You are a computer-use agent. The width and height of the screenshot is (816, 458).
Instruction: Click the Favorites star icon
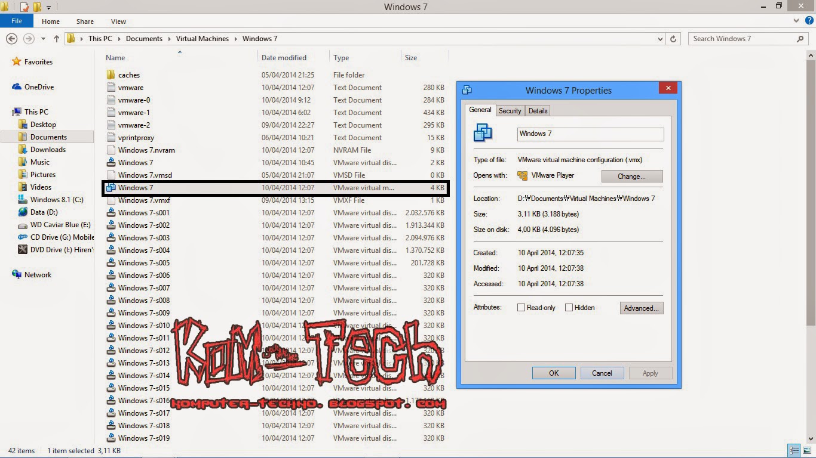pyautogui.click(x=17, y=62)
